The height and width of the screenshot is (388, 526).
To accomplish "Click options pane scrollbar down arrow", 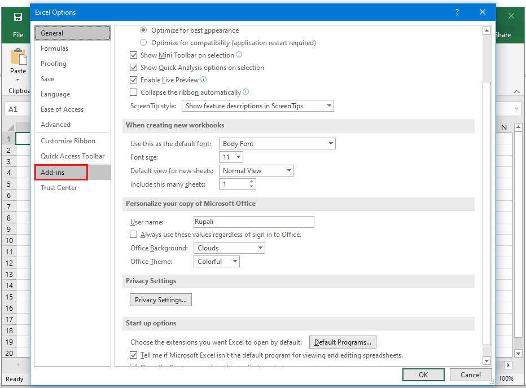I will (x=486, y=361).
